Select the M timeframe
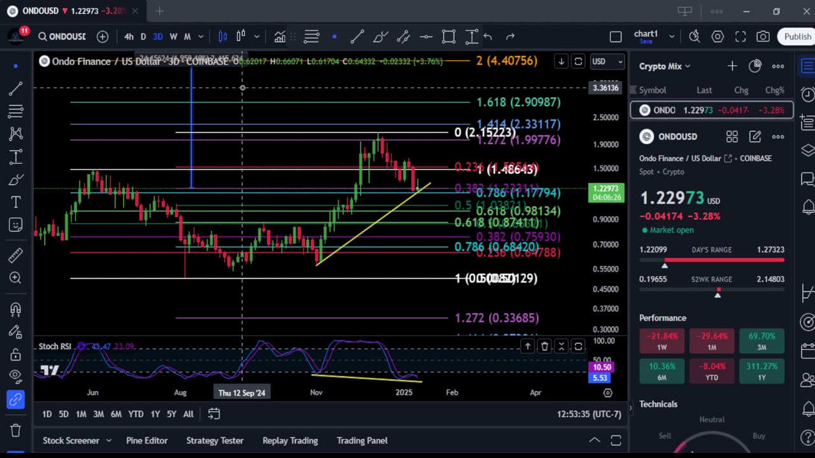Screen dimensions: 815x458 pyautogui.click(x=187, y=36)
